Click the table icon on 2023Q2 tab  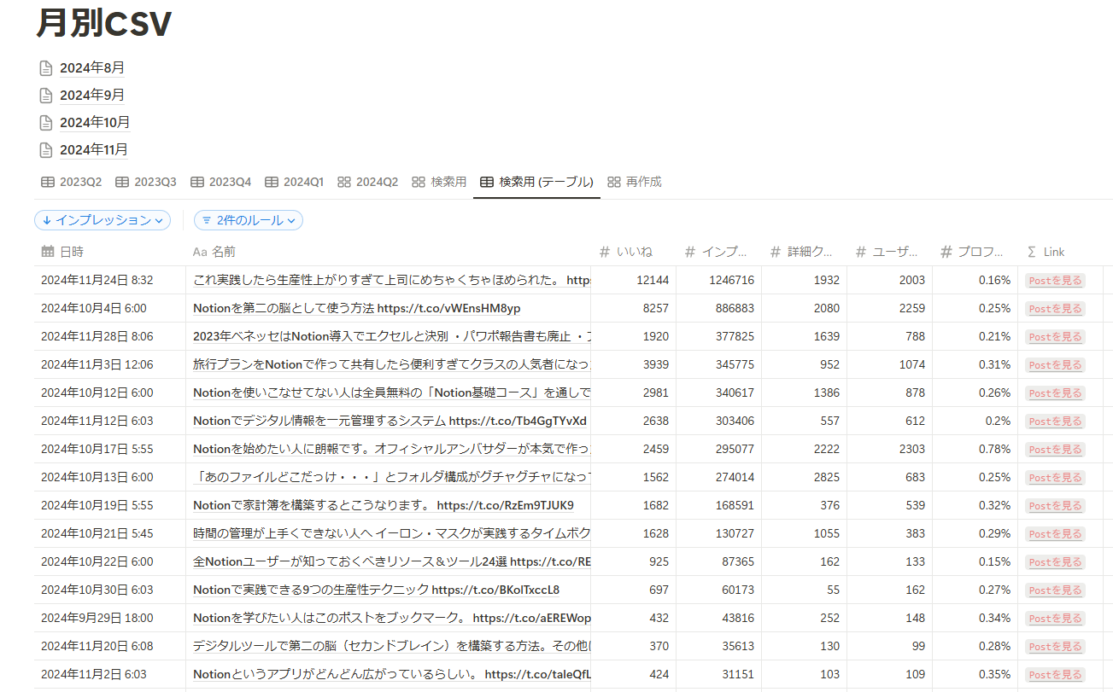(x=48, y=182)
